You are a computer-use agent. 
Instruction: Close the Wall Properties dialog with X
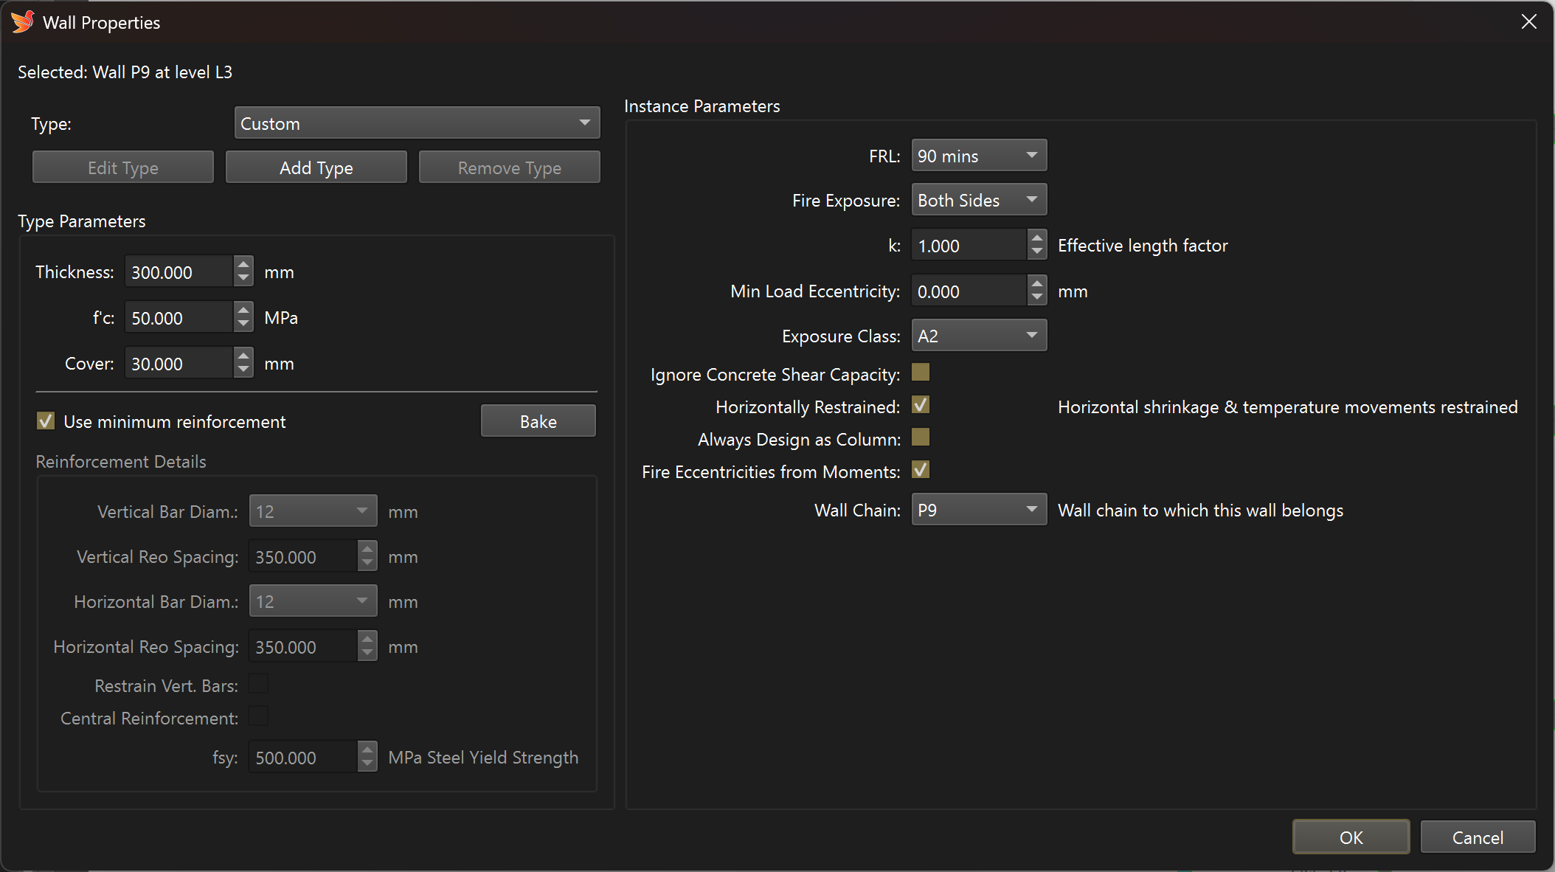1528,22
